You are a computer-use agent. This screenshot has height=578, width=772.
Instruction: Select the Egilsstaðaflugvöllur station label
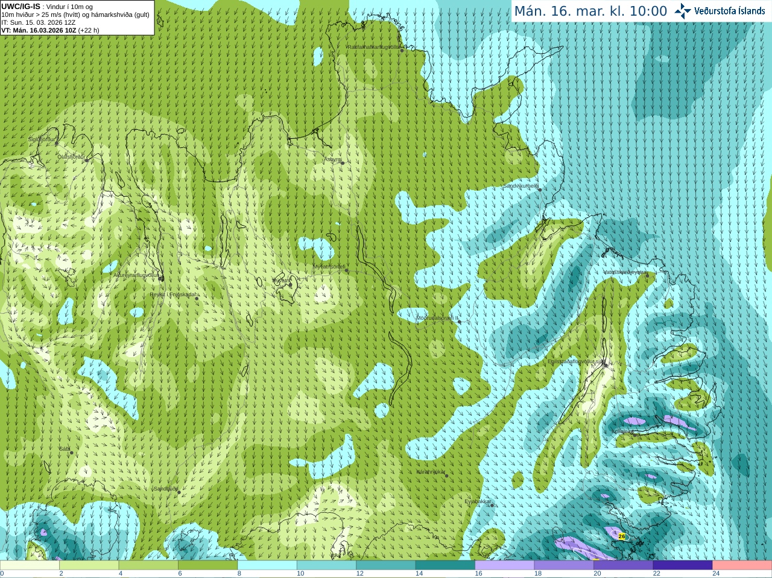click(576, 361)
